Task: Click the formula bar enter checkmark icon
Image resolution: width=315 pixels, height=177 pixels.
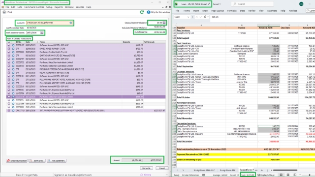Action: click(201, 17)
